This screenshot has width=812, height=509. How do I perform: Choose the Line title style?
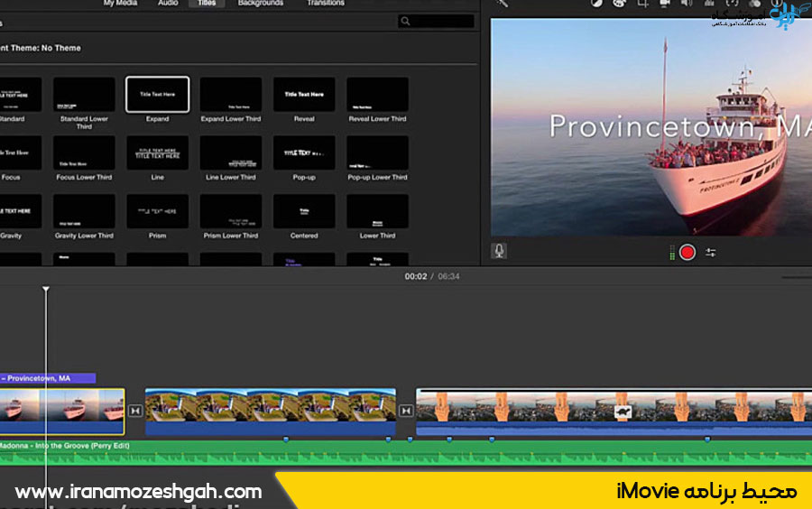click(x=157, y=153)
